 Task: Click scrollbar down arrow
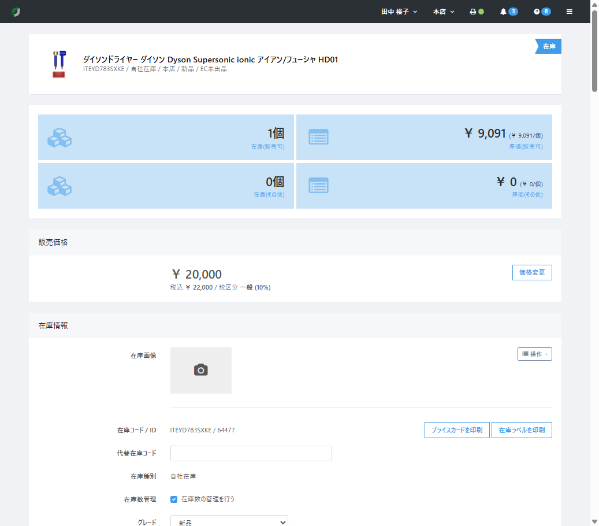[x=594, y=521]
